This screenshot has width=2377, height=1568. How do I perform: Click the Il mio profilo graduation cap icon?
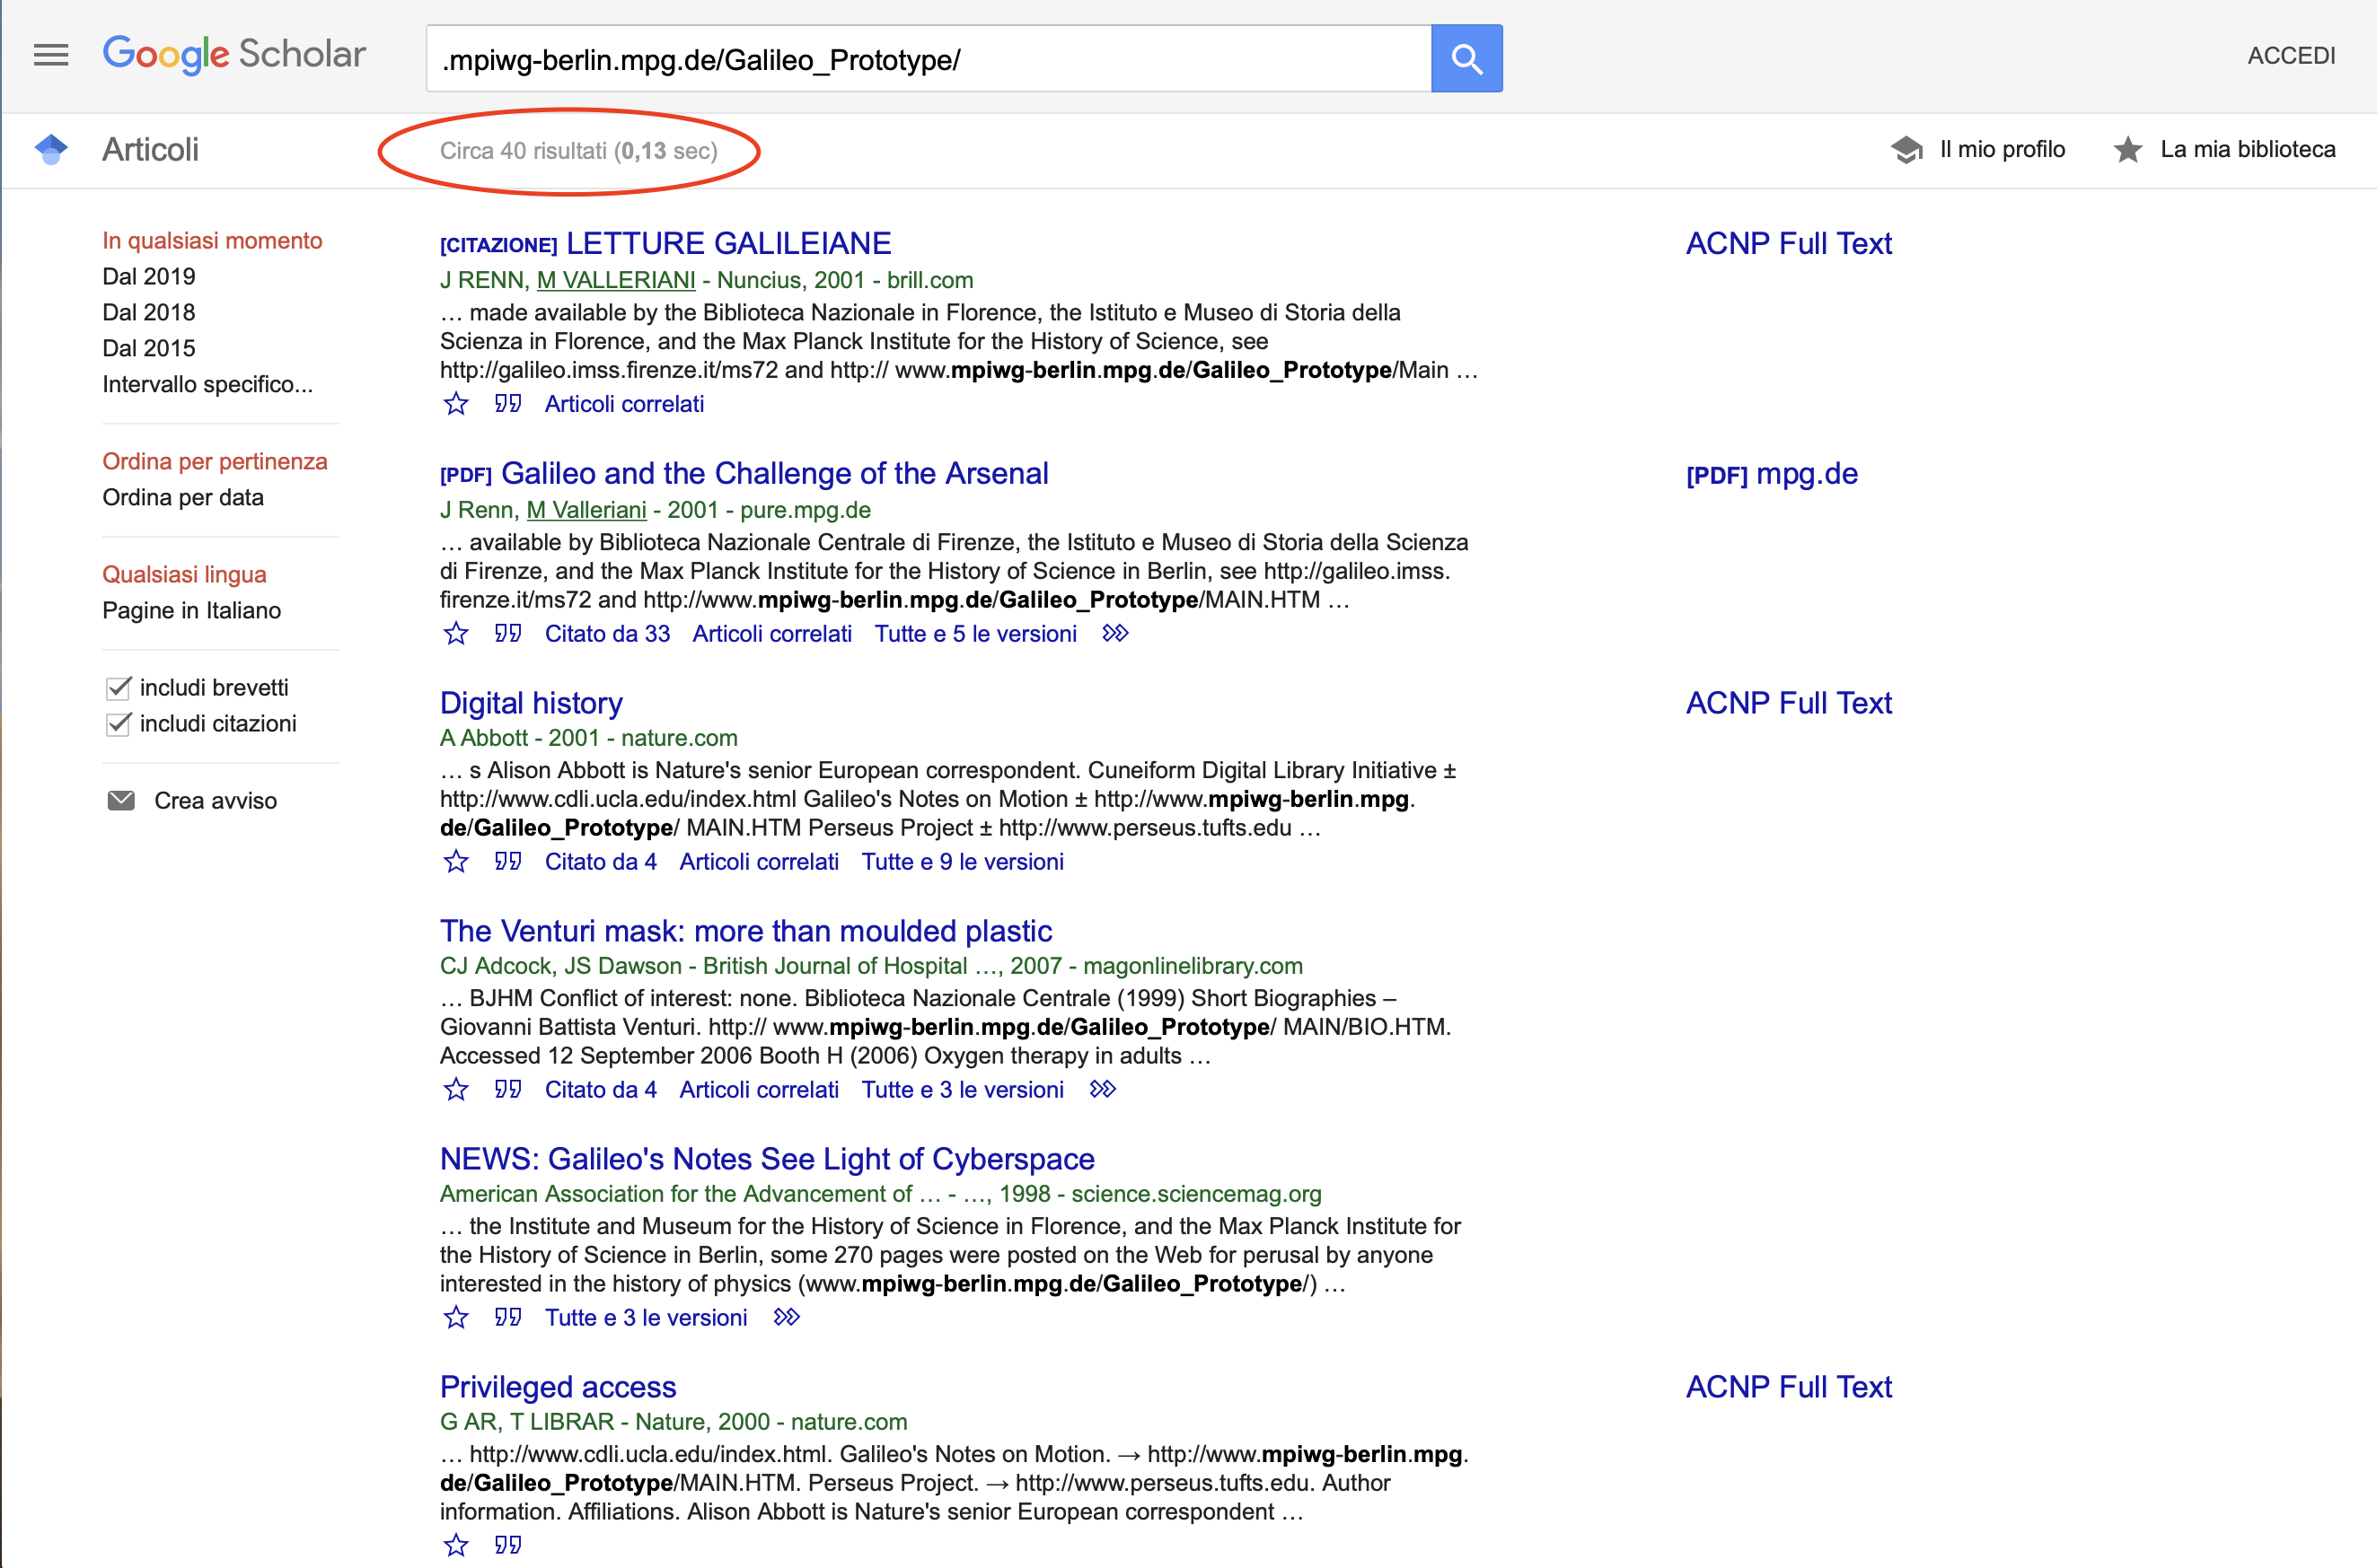click(1906, 150)
